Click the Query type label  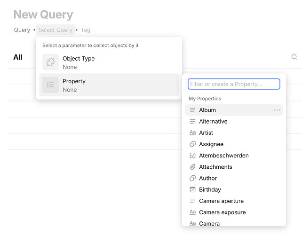tap(22, 30)
